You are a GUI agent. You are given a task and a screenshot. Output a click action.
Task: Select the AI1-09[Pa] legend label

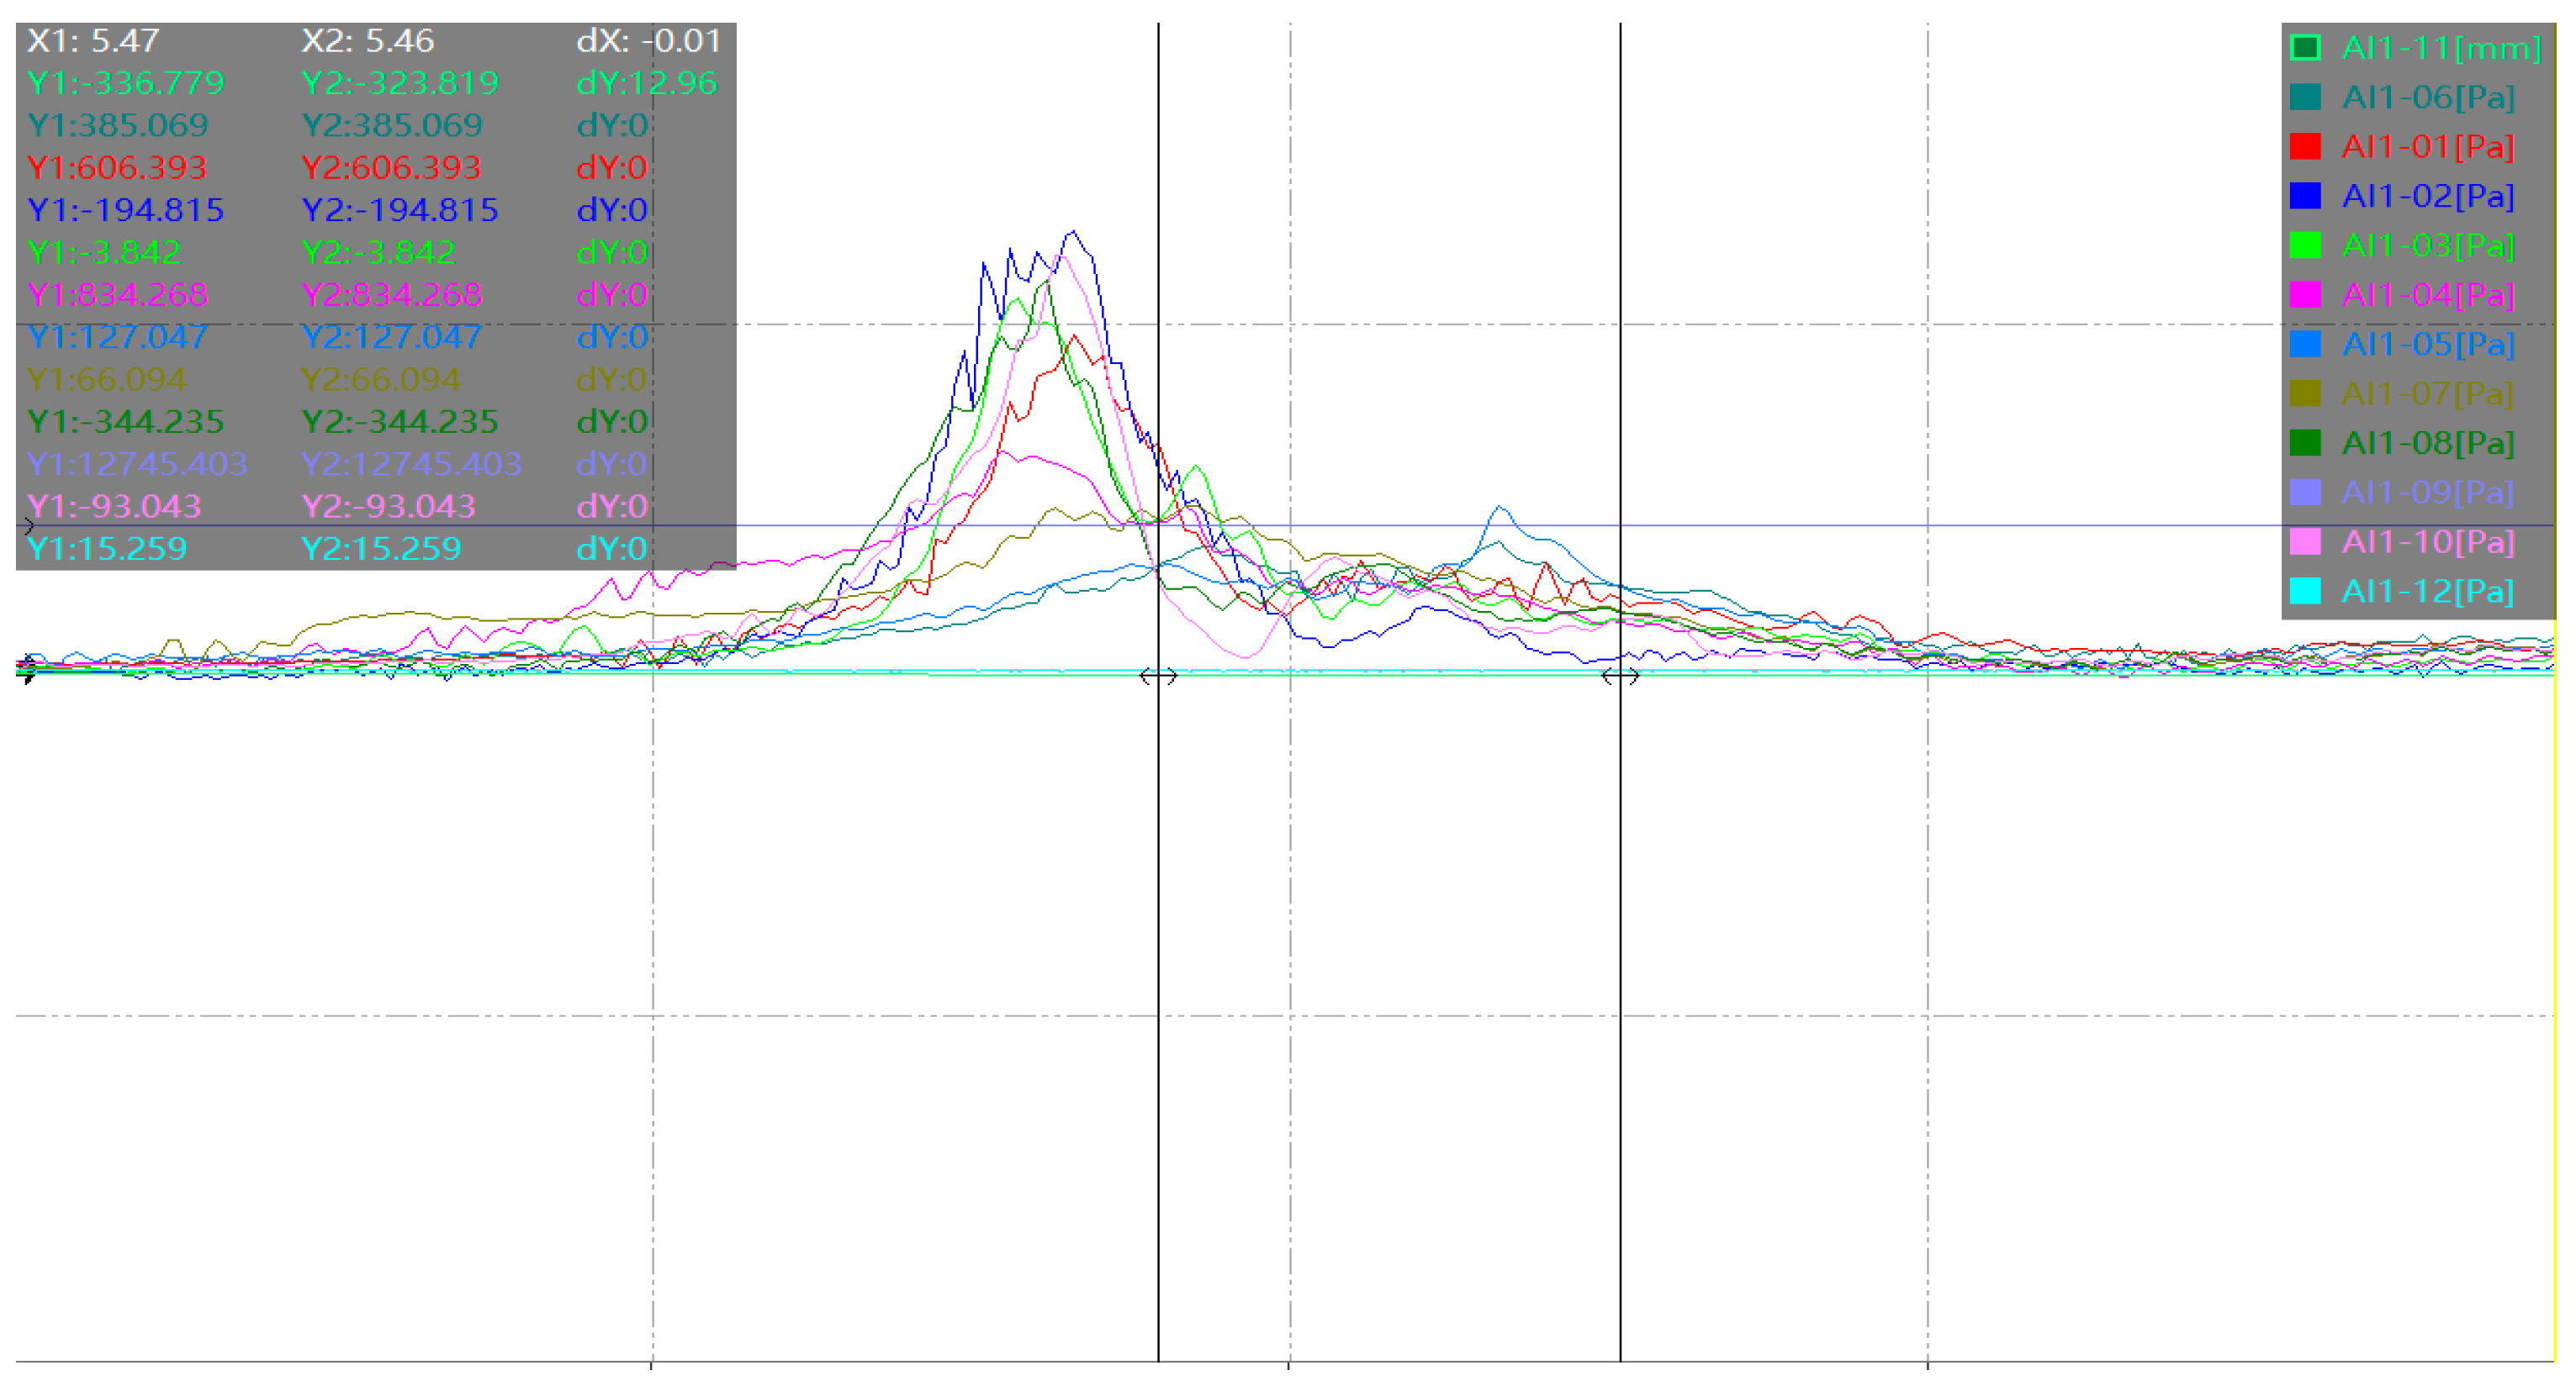2427,493
